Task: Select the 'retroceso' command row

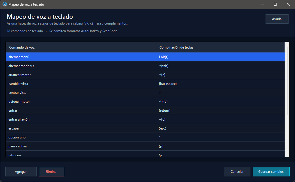Action: [145, 154]
